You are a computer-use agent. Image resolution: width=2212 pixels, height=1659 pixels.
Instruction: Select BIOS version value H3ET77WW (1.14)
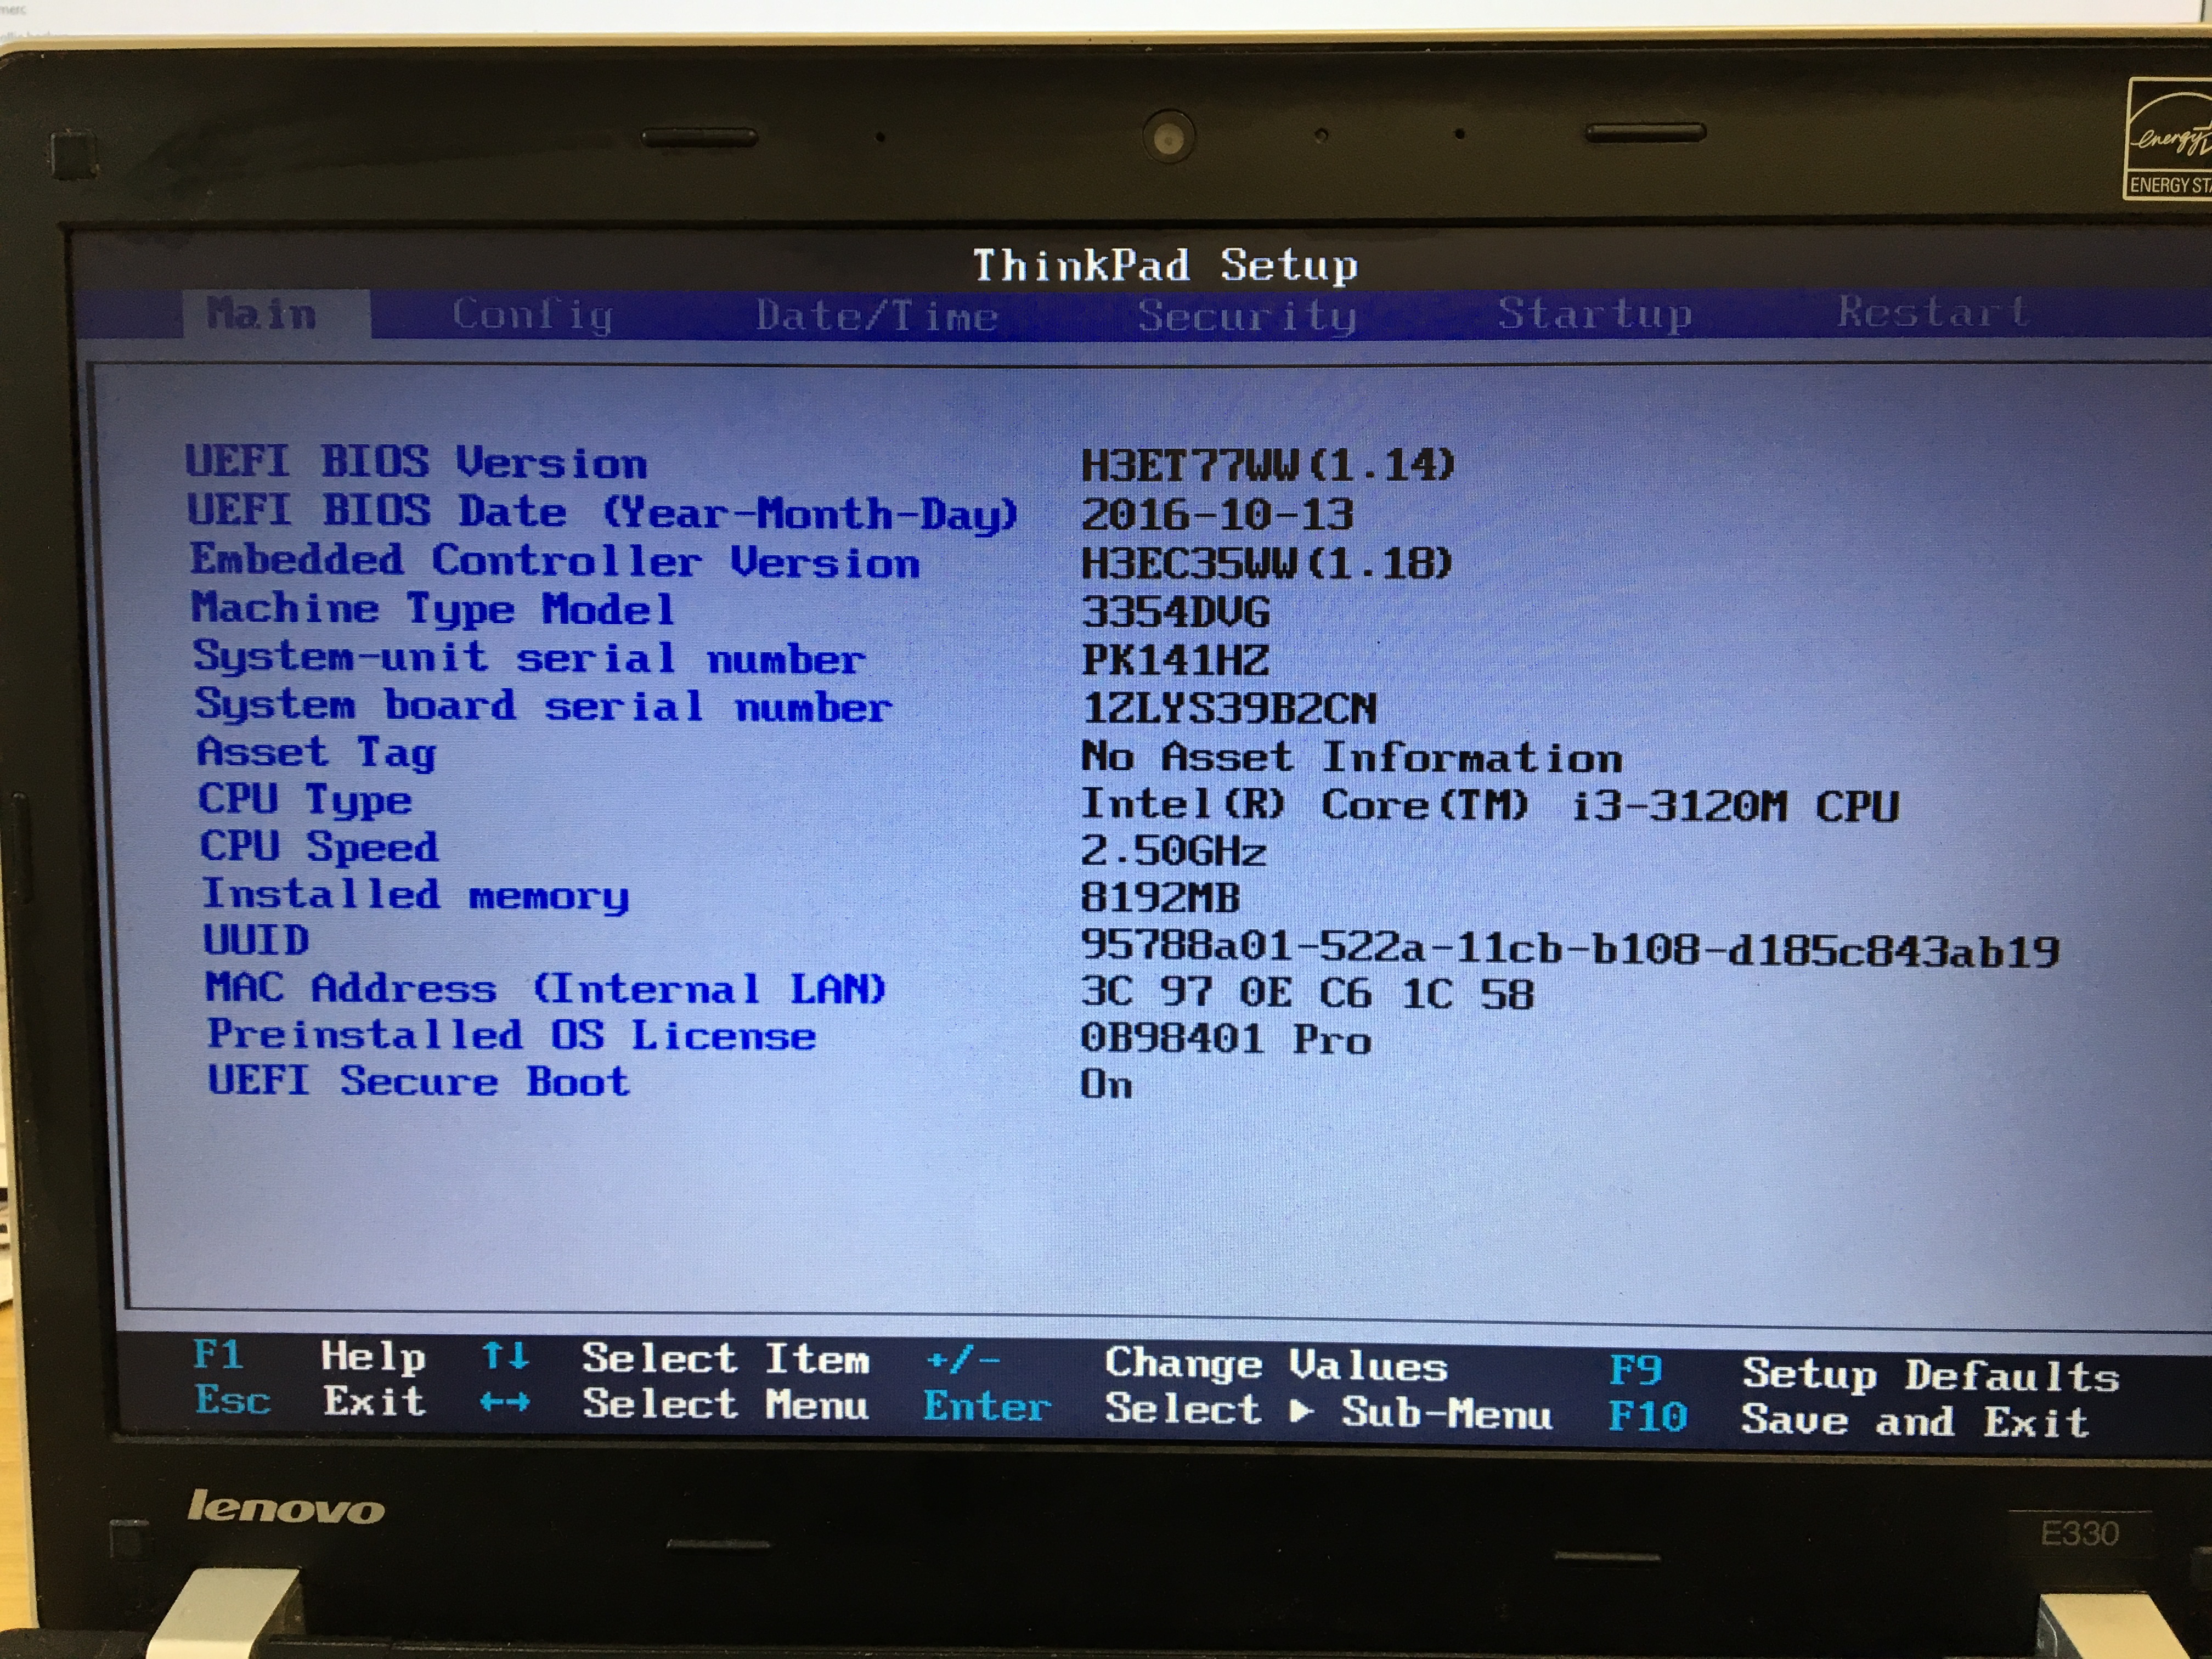tap(1268, 465)
